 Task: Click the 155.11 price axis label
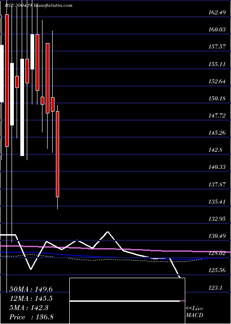tap(217, 64)
